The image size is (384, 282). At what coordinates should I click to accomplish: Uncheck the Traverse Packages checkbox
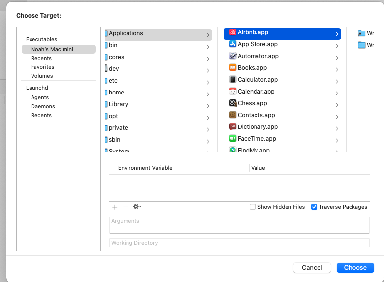coord(314,207)
